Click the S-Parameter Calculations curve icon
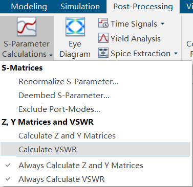Image resolution: width=193 pixels, height=187 pixels. tap(27, 27)
